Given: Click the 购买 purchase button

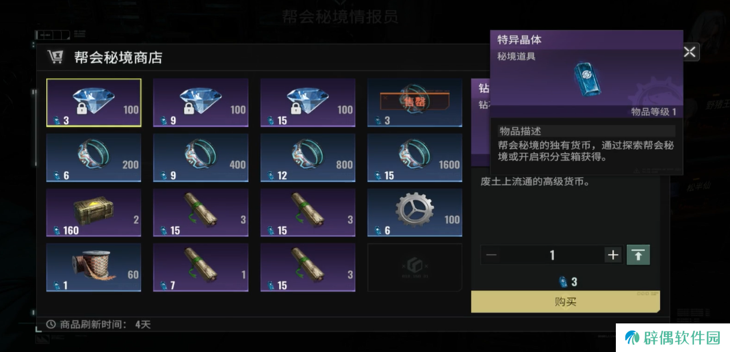Looking at the screenshot, I should tap(565, 301).
